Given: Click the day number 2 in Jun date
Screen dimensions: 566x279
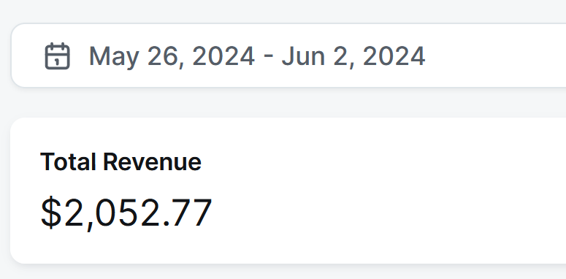Looking at the screenshot, I should (340, 56).
